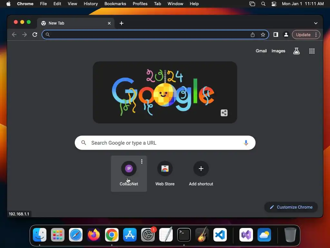Open the Bookmarks menu
330x248 pixels.
pos(115,4)
